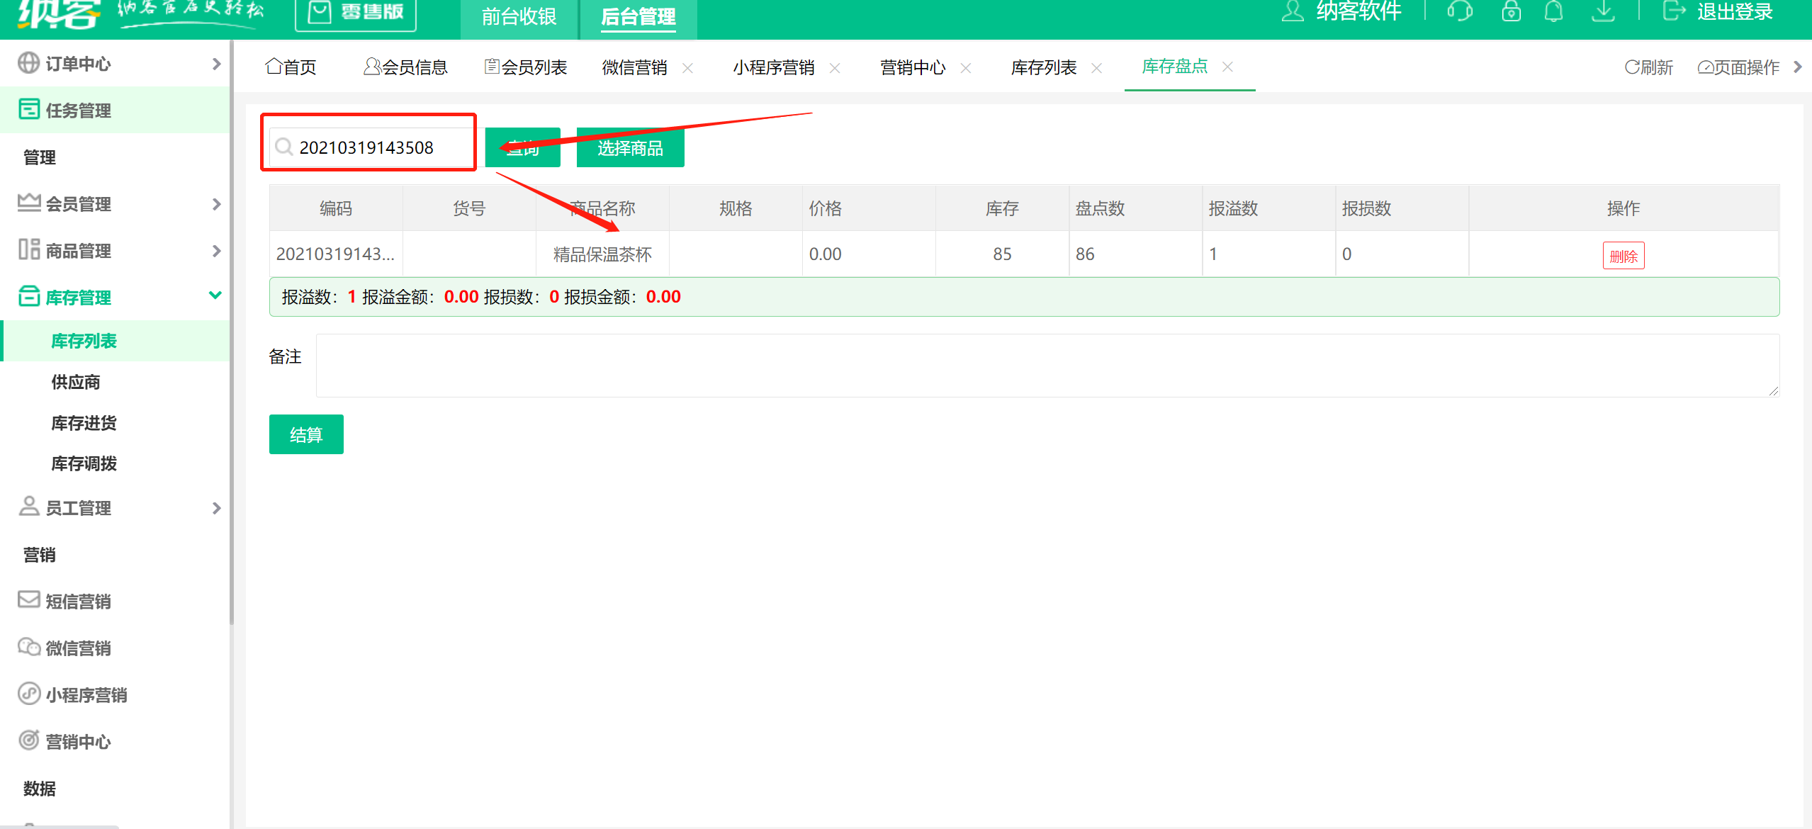The width and height of the screenshot is (1812, 829).
Task: Click the 短信营销 envelope icon
Action: point(28,600)
